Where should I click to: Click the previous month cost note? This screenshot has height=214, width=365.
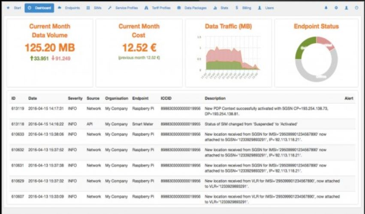[x=139, y=57]
